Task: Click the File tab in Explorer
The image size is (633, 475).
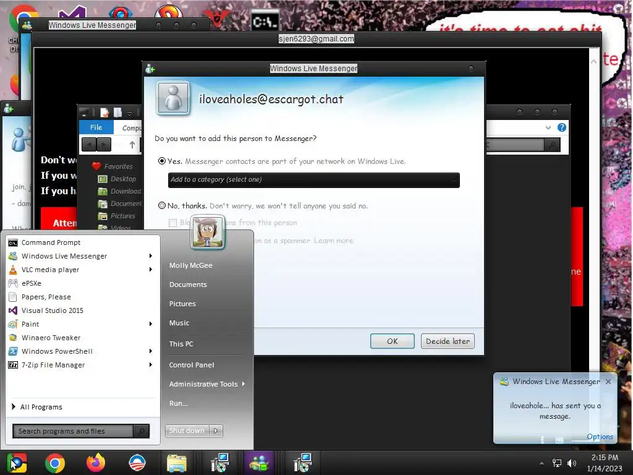Action: point(96,127)
